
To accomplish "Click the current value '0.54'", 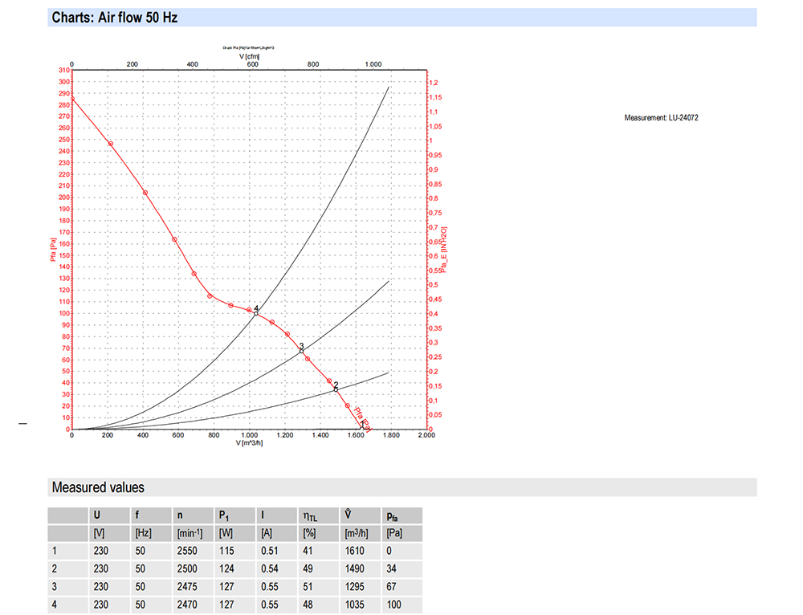I will pos(269,569).
